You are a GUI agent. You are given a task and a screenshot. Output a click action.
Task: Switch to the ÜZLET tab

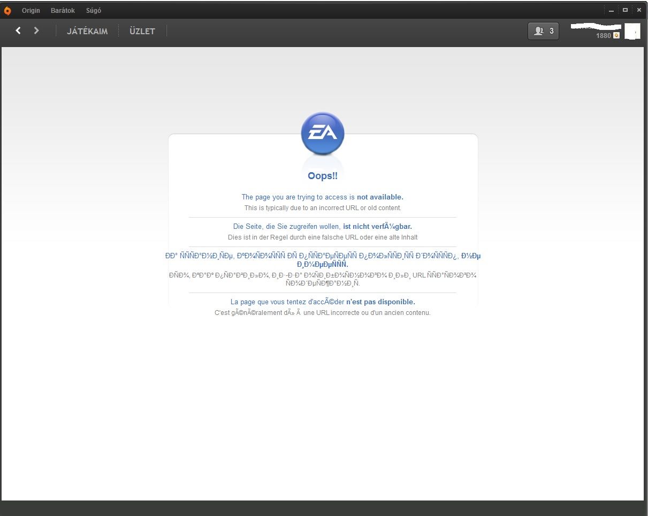click(142, 31)
